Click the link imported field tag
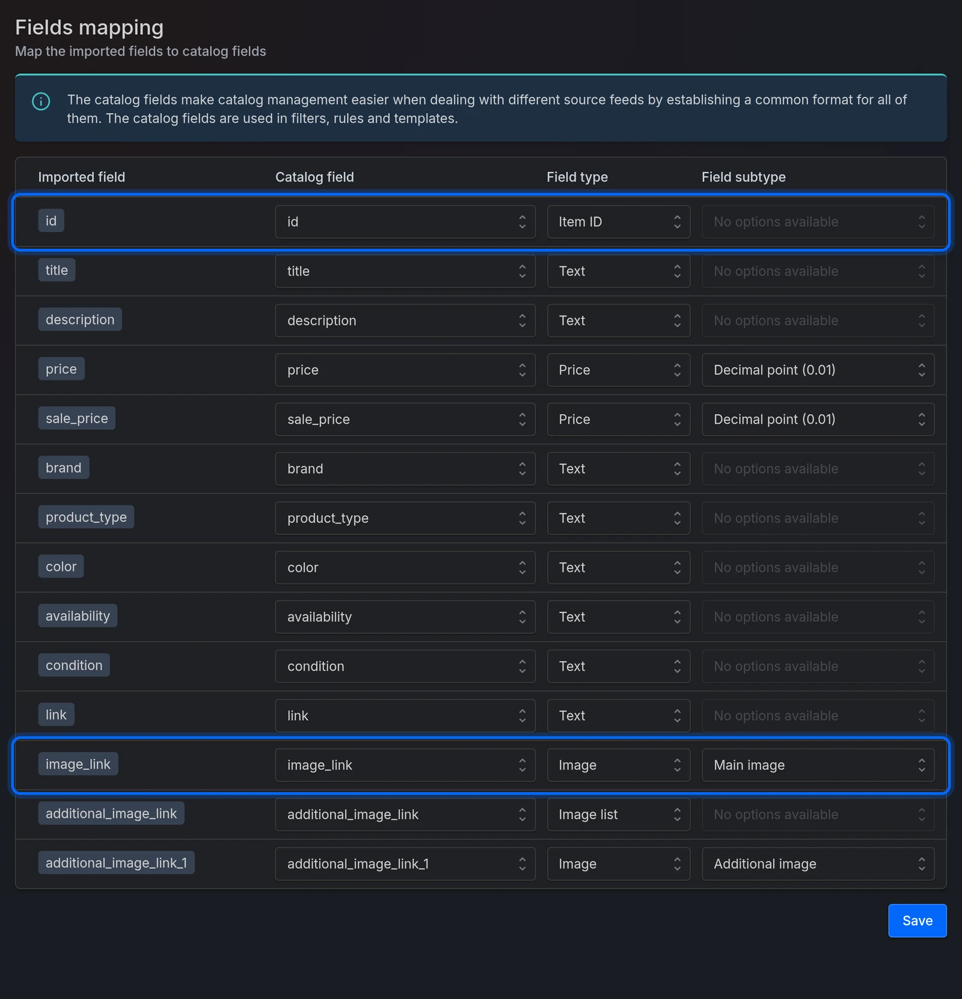The image size is (962, 999). point(57,714)
